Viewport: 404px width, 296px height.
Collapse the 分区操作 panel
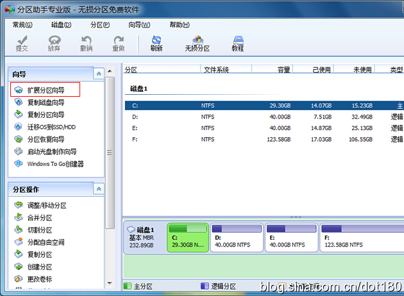[x=99, y=189]
